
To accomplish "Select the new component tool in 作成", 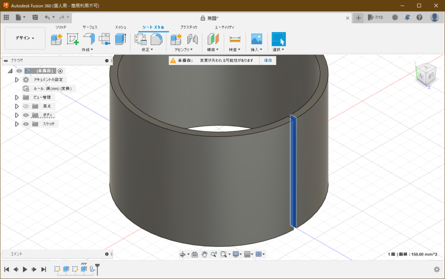I will point(56,39).
